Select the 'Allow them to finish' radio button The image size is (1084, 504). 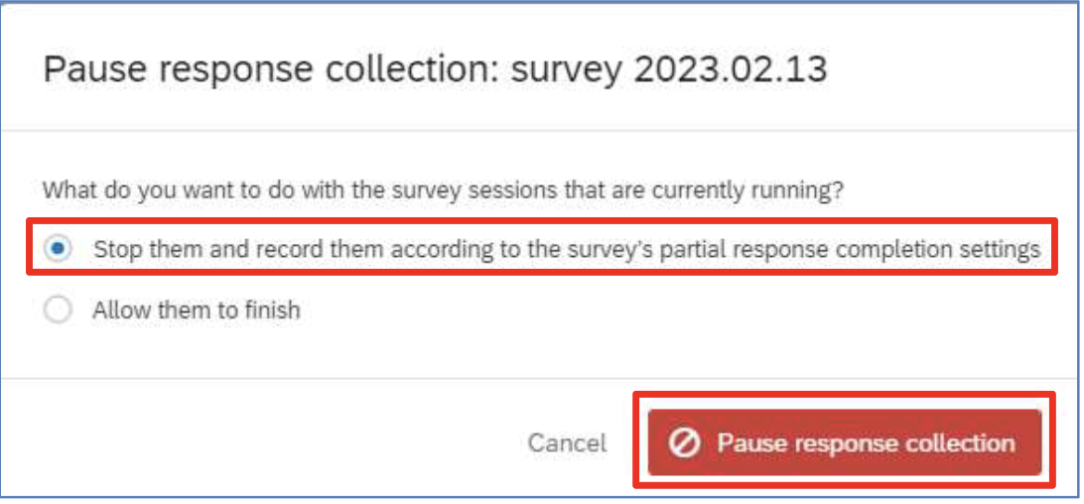58,311
